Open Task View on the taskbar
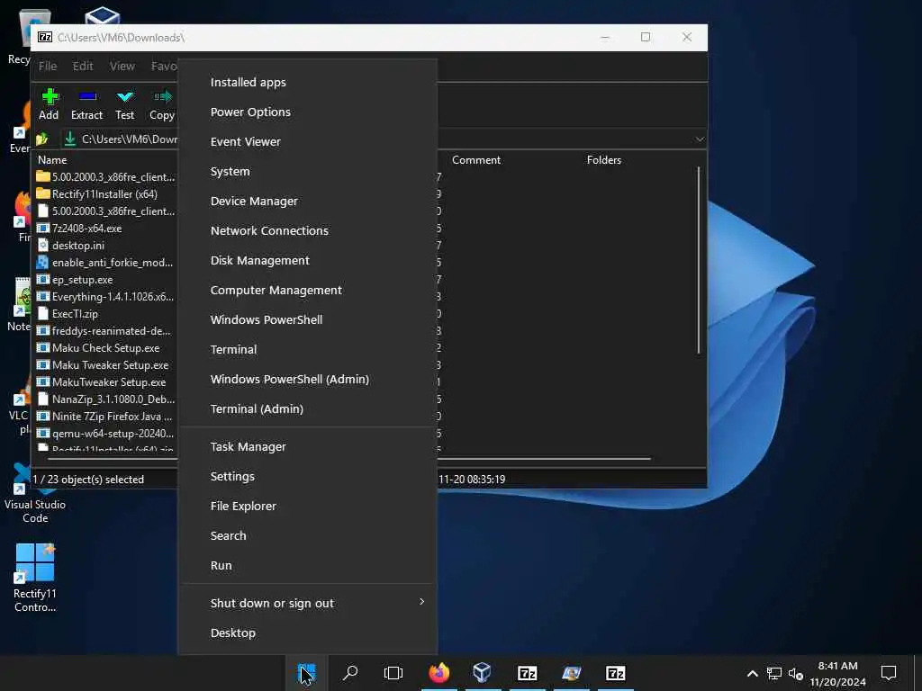Image resolution: width=922 pixels, height=691 pixels. pyautogui.click(x=393, y=673)
